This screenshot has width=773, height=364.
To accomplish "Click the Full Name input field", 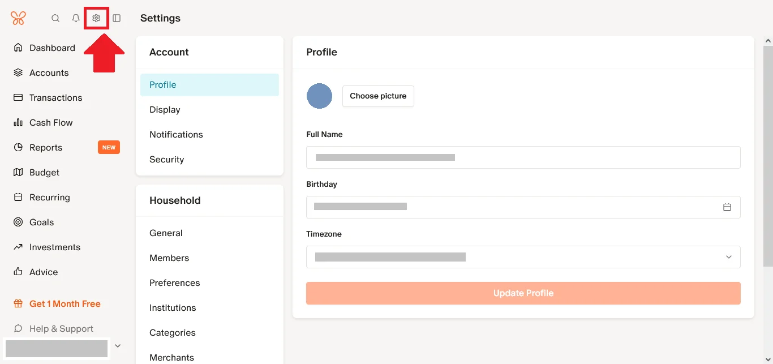I will tap(523, 157).
